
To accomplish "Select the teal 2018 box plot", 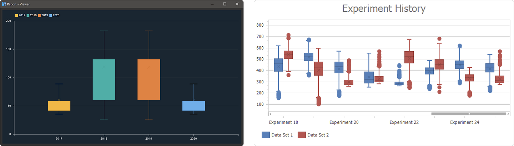I will click(104, 80).
